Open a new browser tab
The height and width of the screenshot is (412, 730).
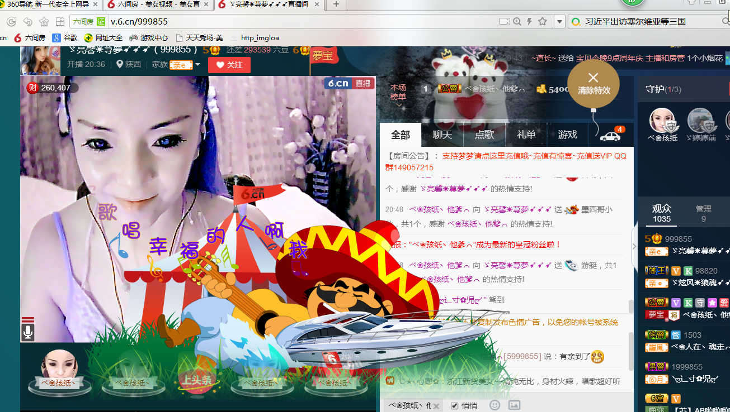336,4
